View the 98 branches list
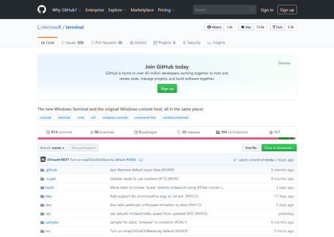Screen dimensions: 334x237 (x=102, y=132)
